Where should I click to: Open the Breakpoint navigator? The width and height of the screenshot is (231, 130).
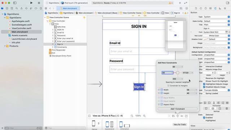36,8
